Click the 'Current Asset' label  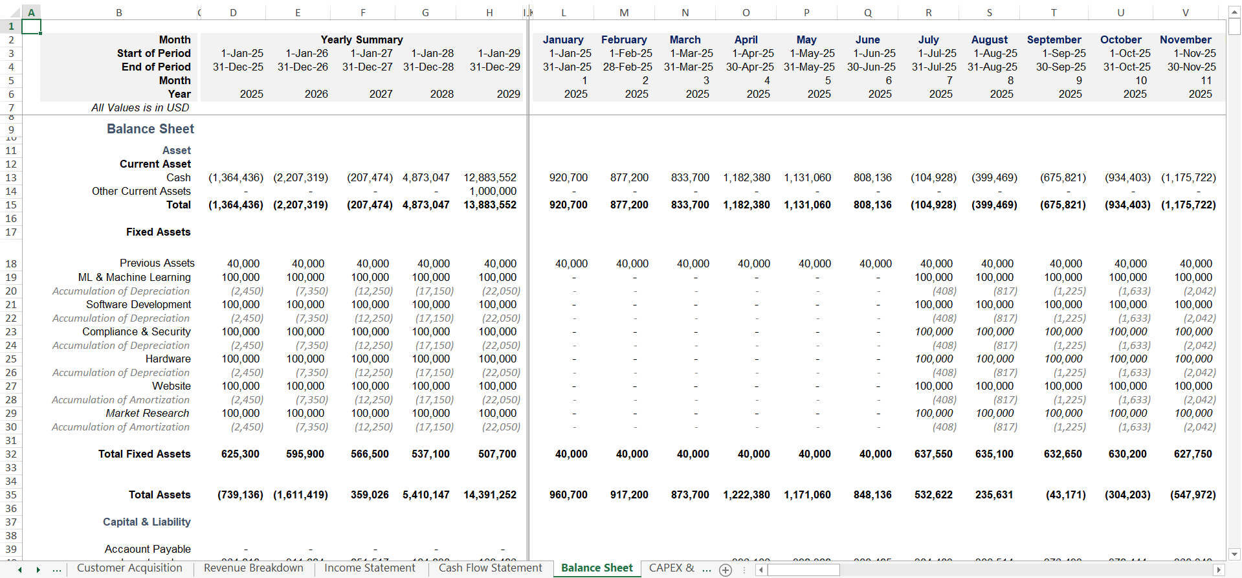[155, 164]
